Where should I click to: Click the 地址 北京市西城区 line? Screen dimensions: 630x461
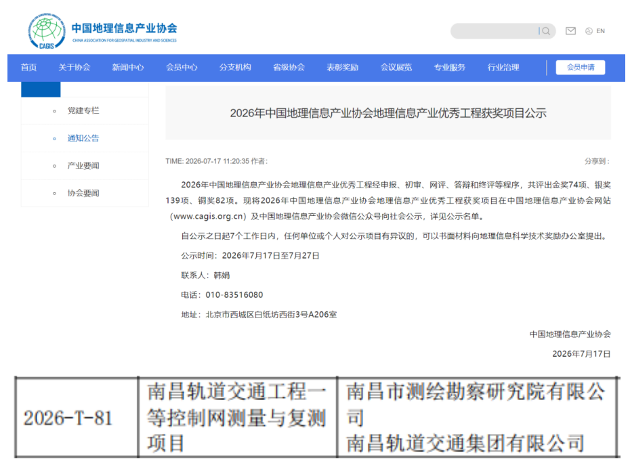[x=259, y=315]
